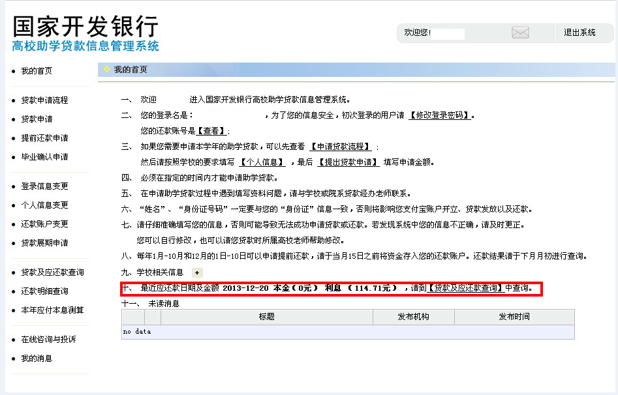
Task: Click 标题 column header in messages table
Action: click(x=266, y=317)
